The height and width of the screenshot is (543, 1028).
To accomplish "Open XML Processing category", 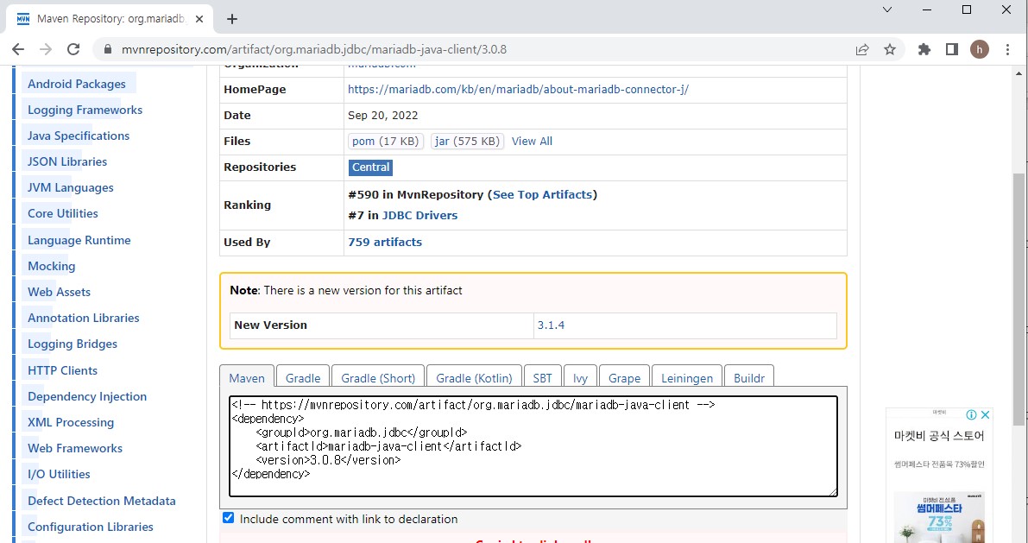I will (71, 422).
